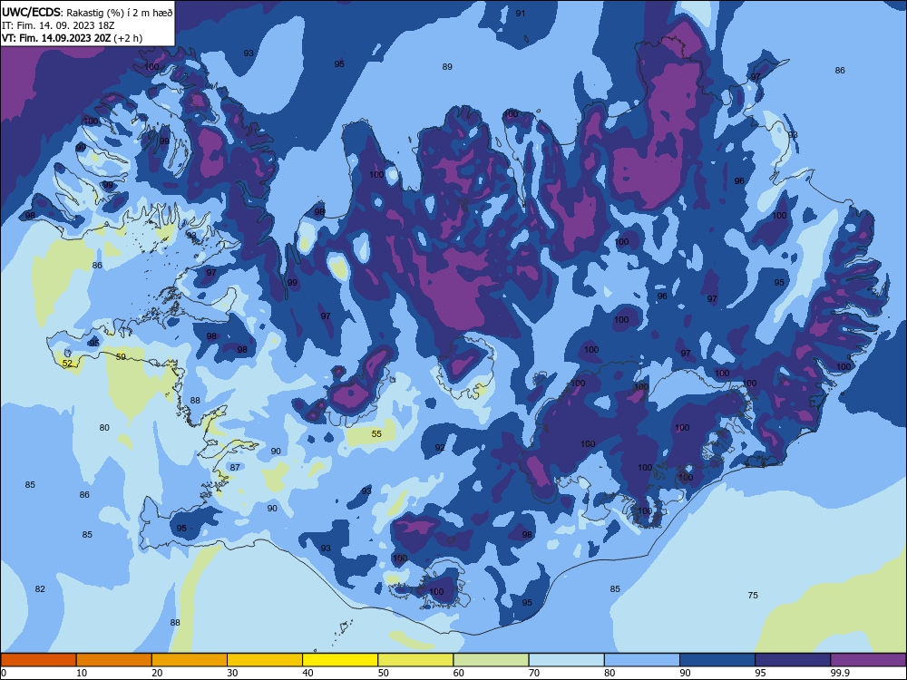Click the 30–40 golden legend swatch
The width and height of the screenshot is (907, 680).
265,660
